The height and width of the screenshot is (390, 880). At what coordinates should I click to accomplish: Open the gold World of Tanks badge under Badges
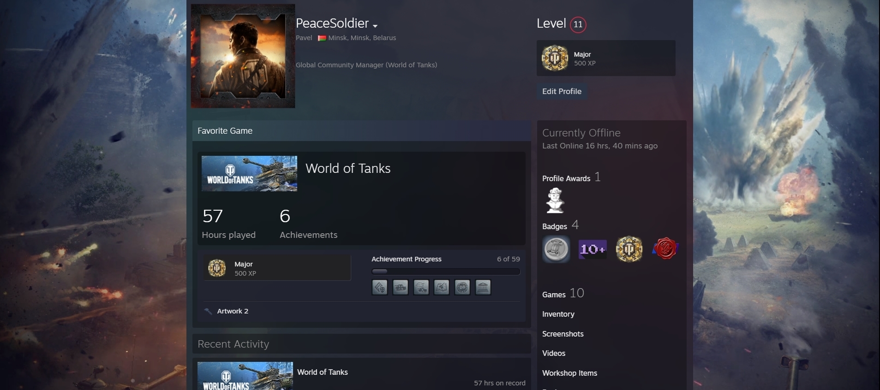(x=629, y=249)
